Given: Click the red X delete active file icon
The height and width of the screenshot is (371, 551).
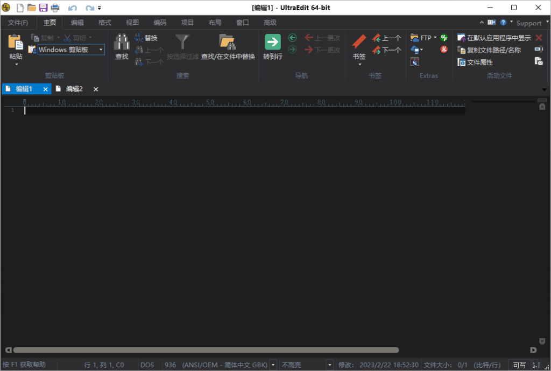Looking at the screenshot, I should [539, 38].
